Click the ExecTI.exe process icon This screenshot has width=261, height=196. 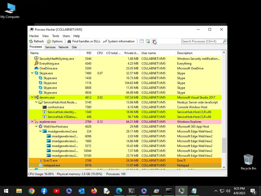(41, 160)
